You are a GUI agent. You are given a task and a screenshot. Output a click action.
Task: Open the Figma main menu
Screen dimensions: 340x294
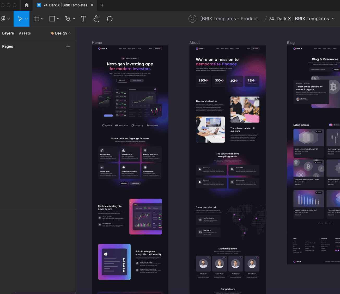4,19
